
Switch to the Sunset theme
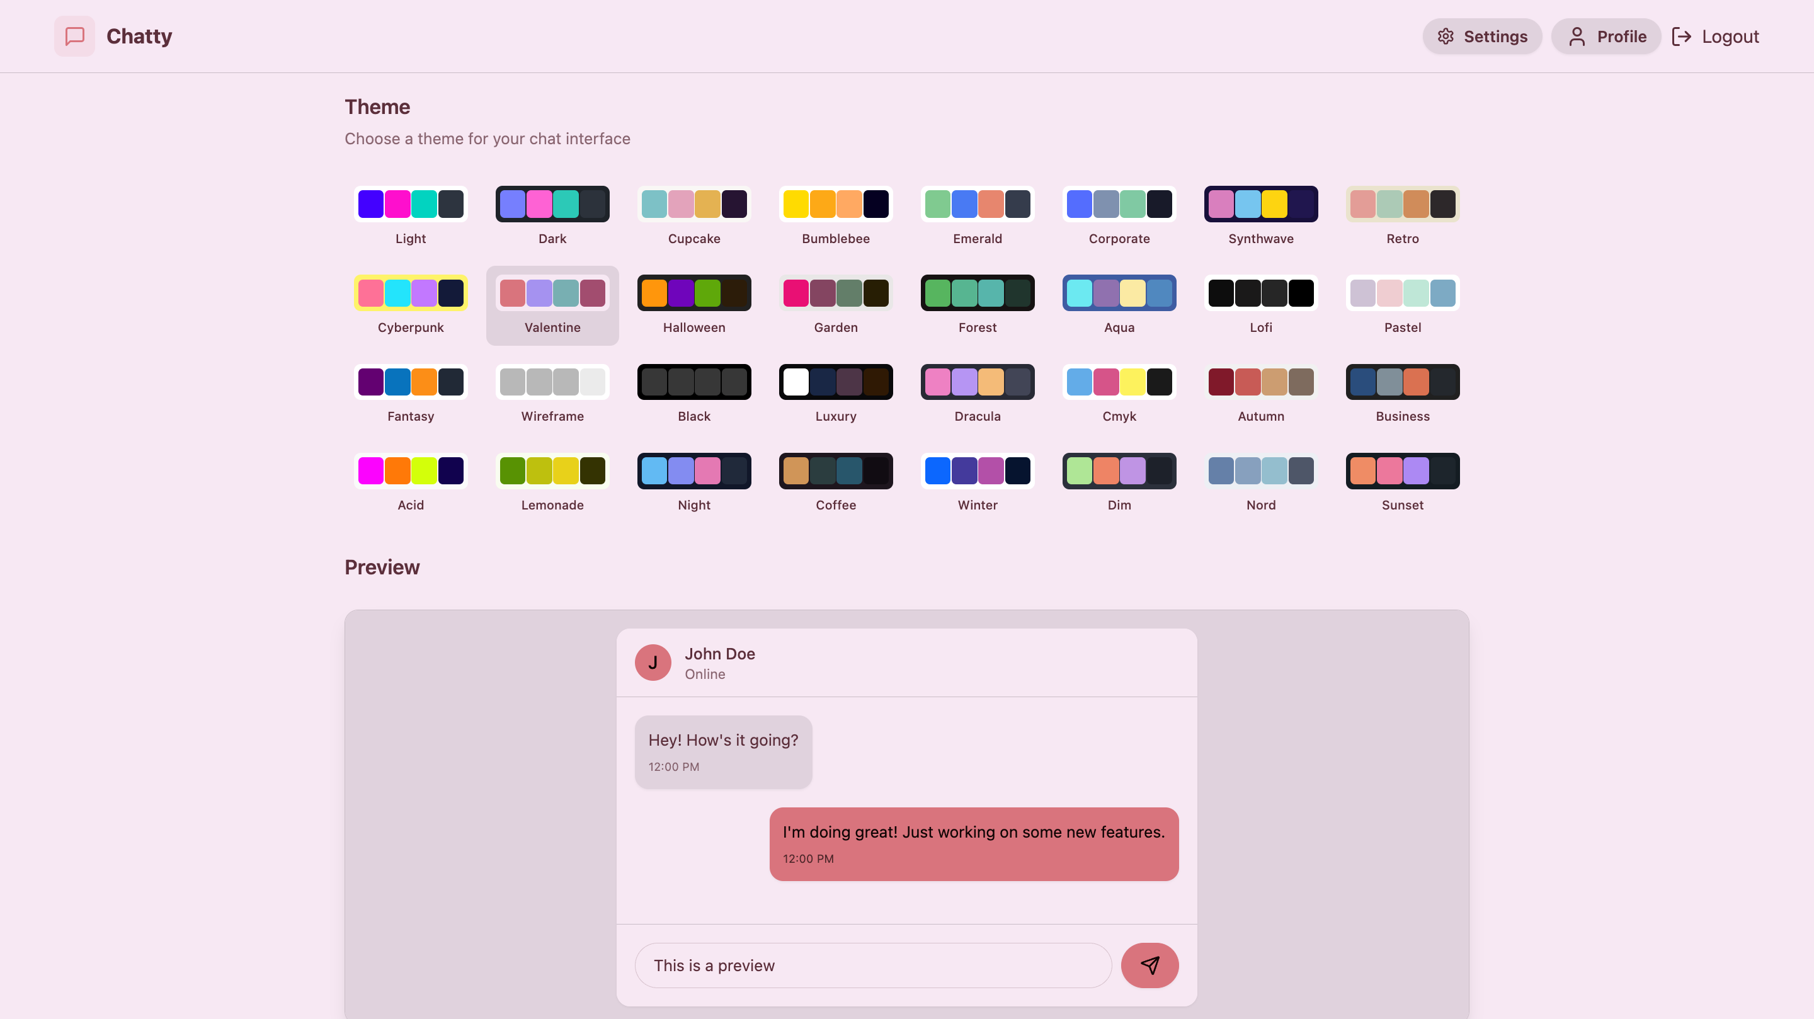(x=1403, y=482)
